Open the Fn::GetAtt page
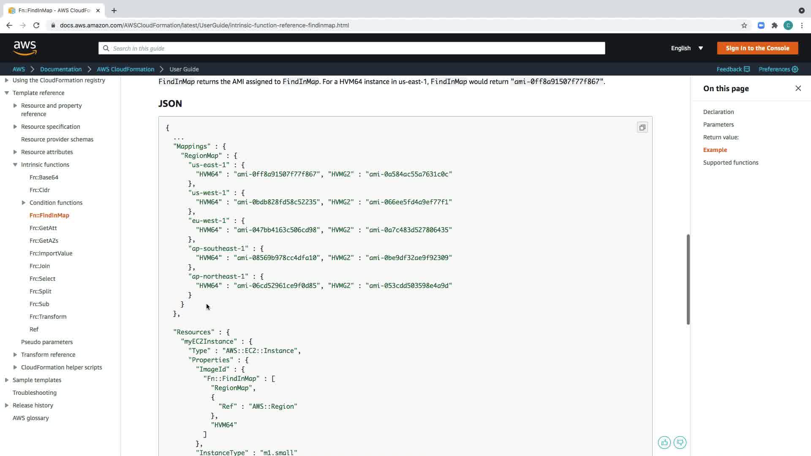 pyautogui.click(x=43, y=228)
